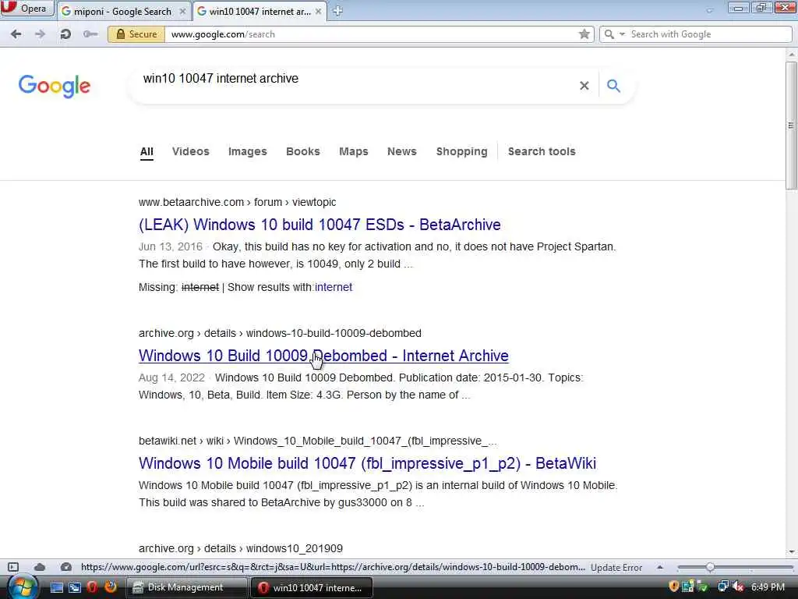Switch to Images results
The width and height of the screenshot is (798, 599).
247,152
